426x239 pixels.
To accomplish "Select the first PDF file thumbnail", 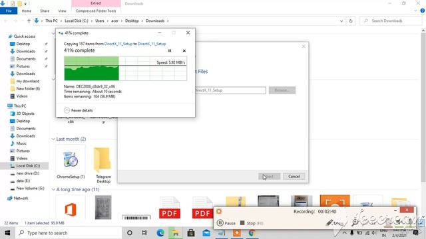I will click(x=170, y=208).
